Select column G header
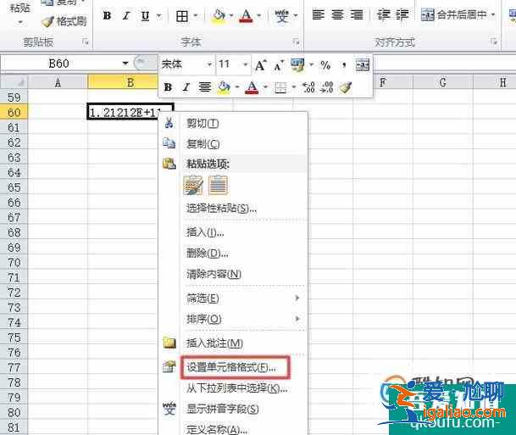Viewport: 516px width, 435px height. 442,82
